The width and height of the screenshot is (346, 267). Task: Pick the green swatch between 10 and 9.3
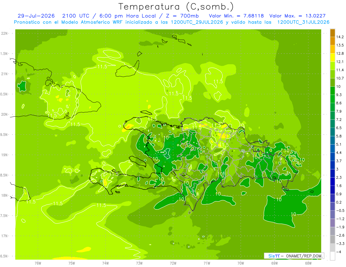tap(332, 91)
